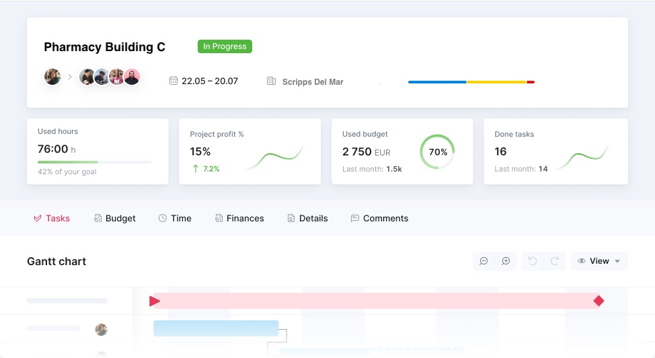Click the group of team member avatars
This screenshot has height=358, width=655.
[x=110, y=77]
